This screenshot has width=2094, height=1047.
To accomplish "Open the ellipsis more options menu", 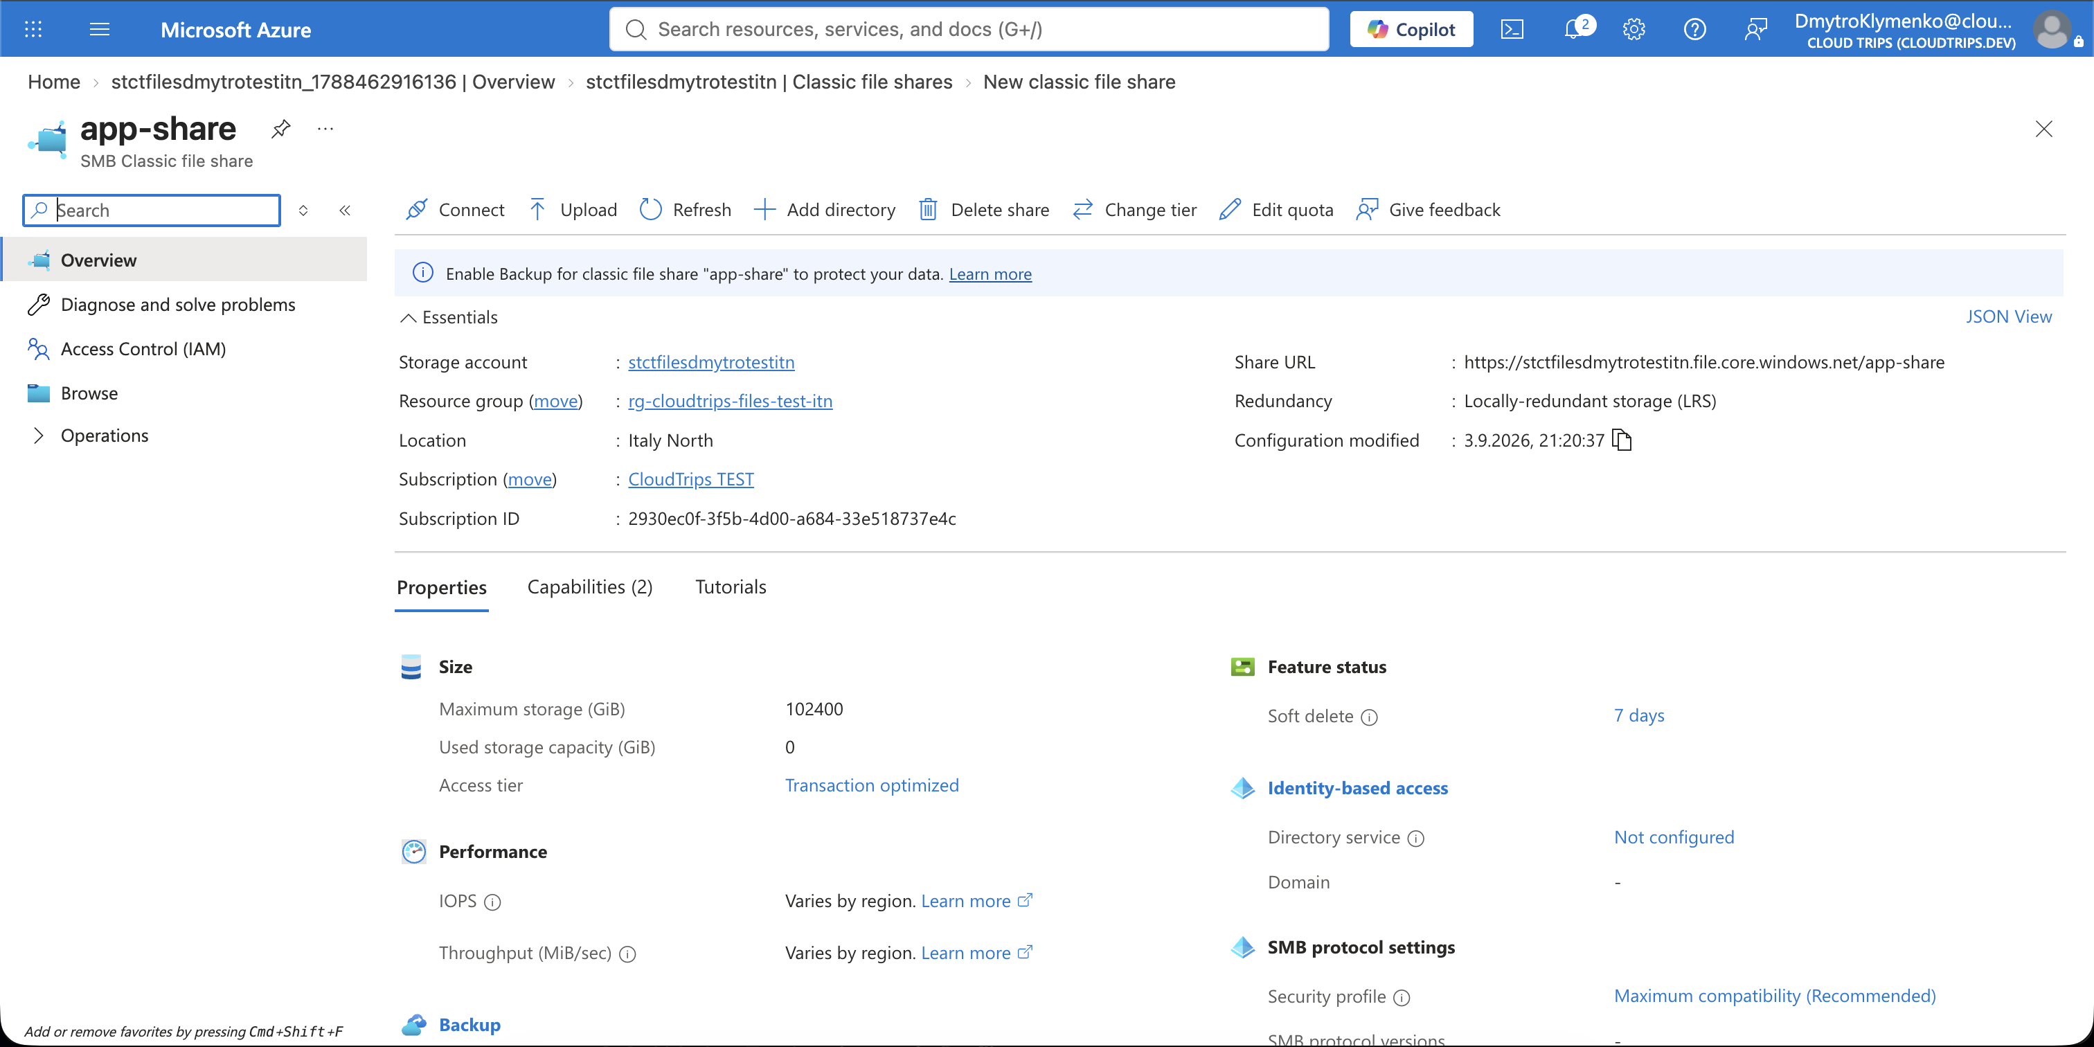I will [x=325, y=128].
